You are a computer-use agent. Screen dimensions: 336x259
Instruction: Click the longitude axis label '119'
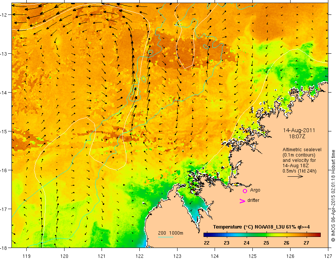27,256
